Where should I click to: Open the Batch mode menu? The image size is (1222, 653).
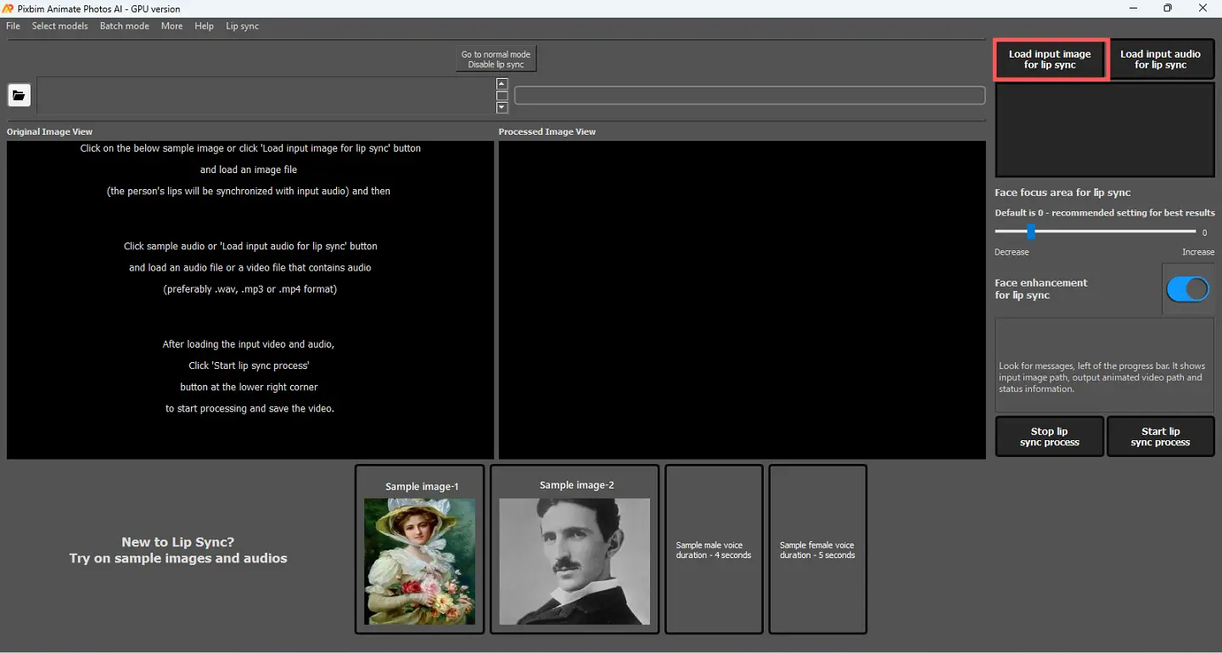tap(125, 26)
